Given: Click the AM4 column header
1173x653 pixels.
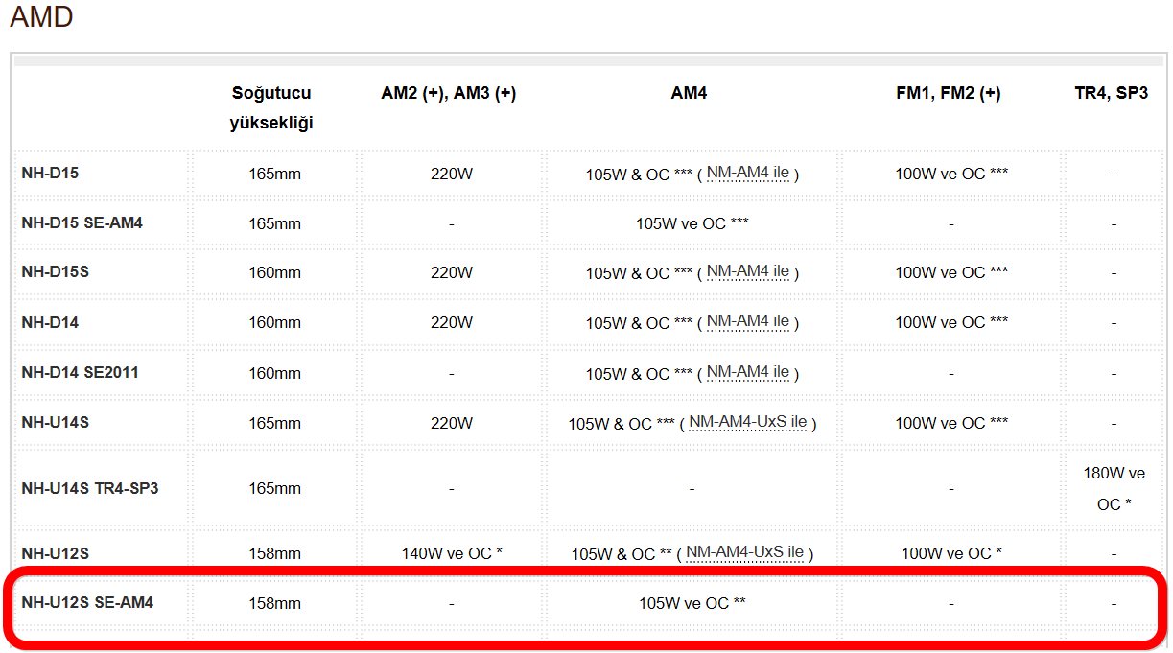Looking at the screenshot, I should pos(689,94).
